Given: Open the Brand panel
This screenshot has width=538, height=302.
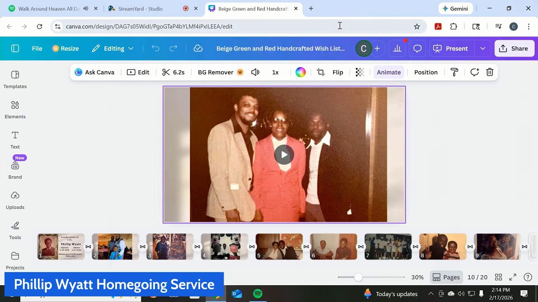Looking at the screenshot, I should (x=15, y=170).
